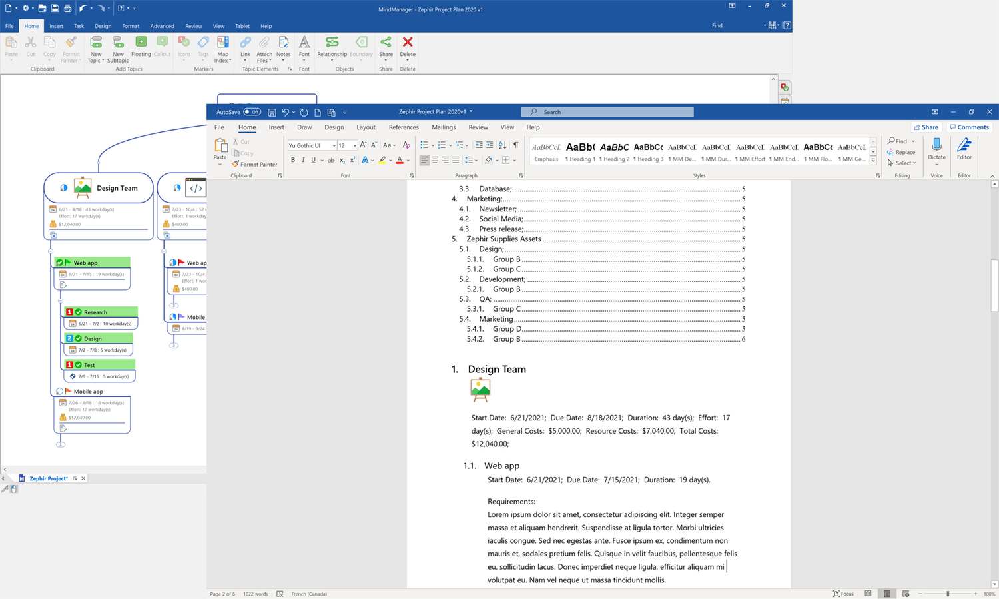The image size is (999, 599).
Task: Show paragraph marks with the ¶ toggle
Action: pos(516,145)
